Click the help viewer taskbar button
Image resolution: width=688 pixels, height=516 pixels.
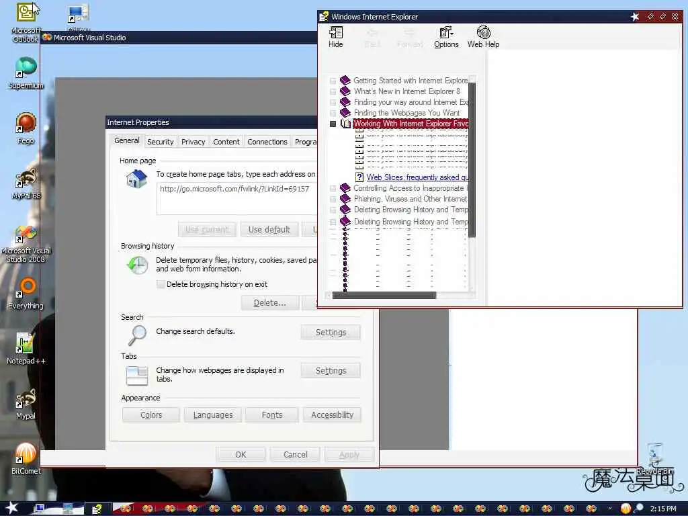(x=97, y=509)
